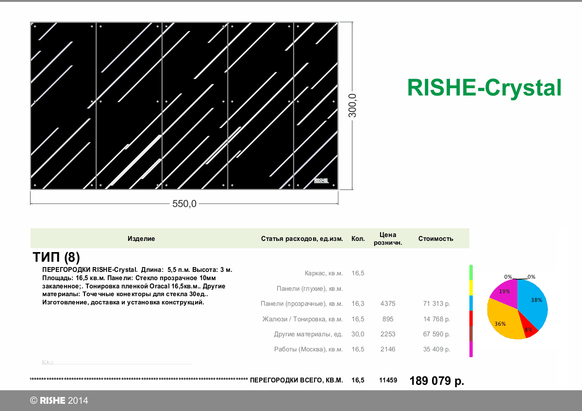Click the Панели (глухие), кв.м. label
Image resolution: width=582 pixels, height=411 pixels.
(310, 288)
